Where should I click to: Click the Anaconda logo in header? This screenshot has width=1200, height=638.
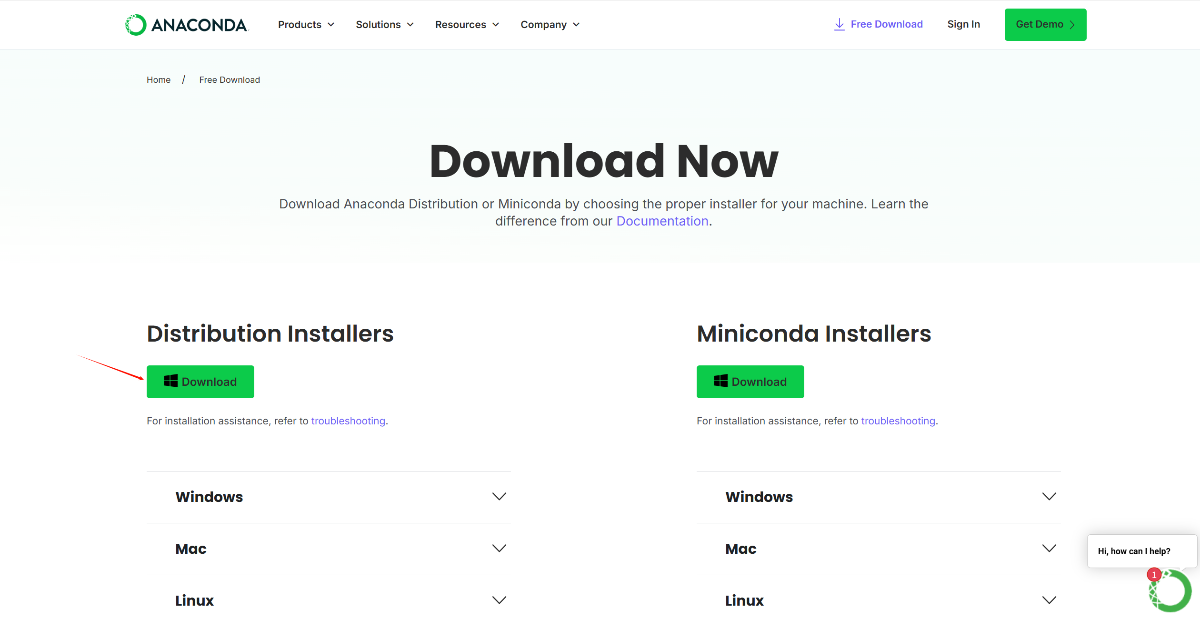(187, 25)
